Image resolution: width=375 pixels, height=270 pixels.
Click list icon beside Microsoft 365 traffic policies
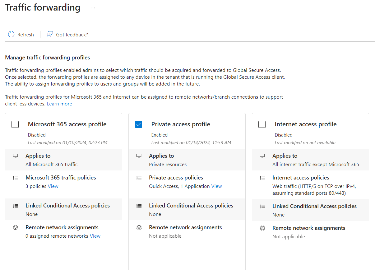click(x=16, y=178)
